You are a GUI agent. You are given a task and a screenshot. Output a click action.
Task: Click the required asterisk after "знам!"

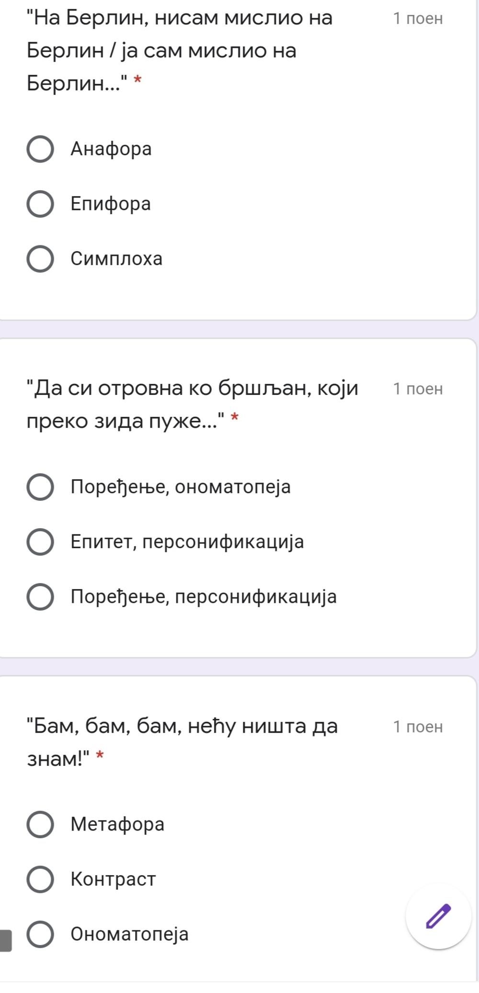tap(100, 756)
